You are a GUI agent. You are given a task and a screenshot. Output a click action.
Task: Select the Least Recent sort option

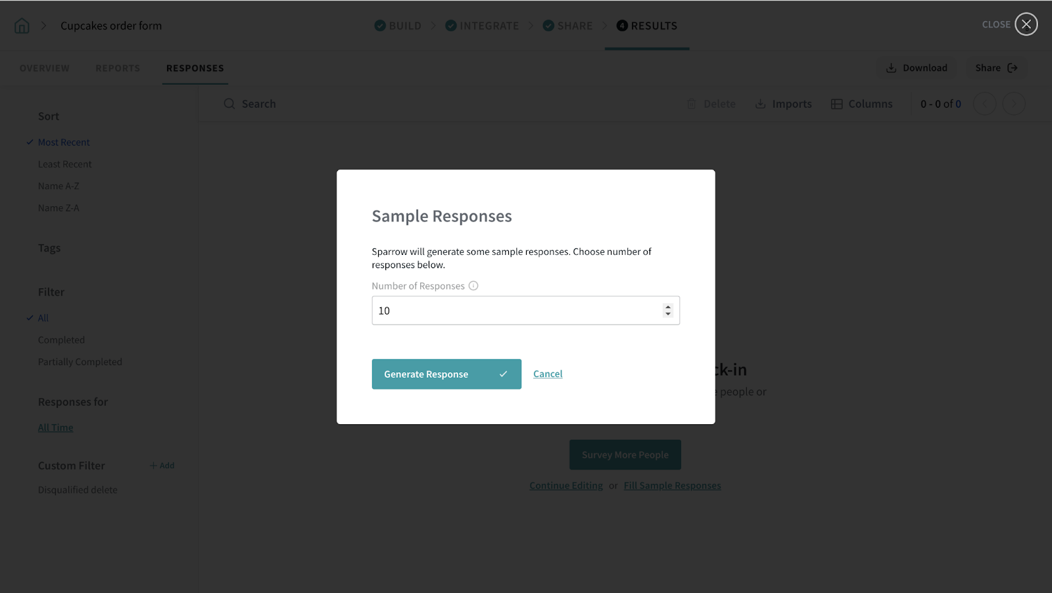tap(64, 164)
